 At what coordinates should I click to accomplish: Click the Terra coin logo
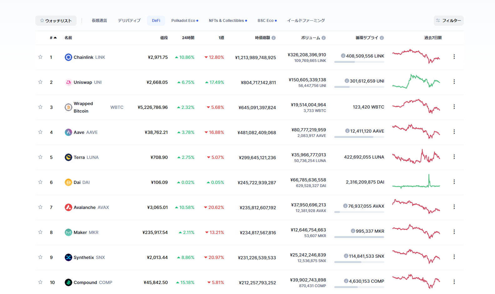pos(68,157)
